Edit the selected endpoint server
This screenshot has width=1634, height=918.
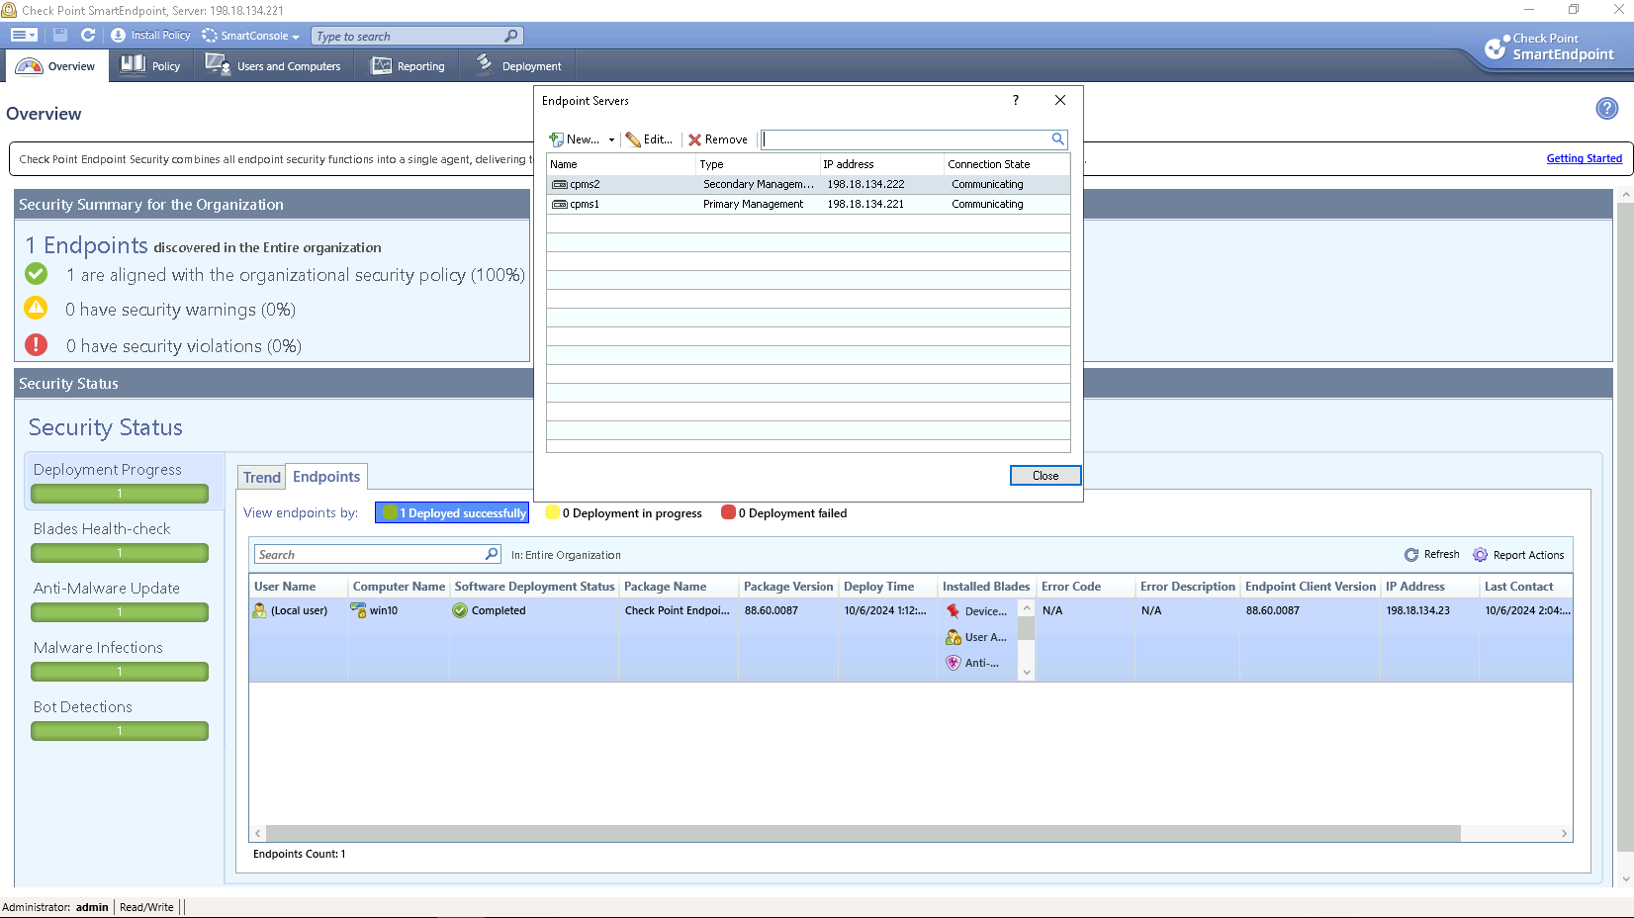coord(649,139)
